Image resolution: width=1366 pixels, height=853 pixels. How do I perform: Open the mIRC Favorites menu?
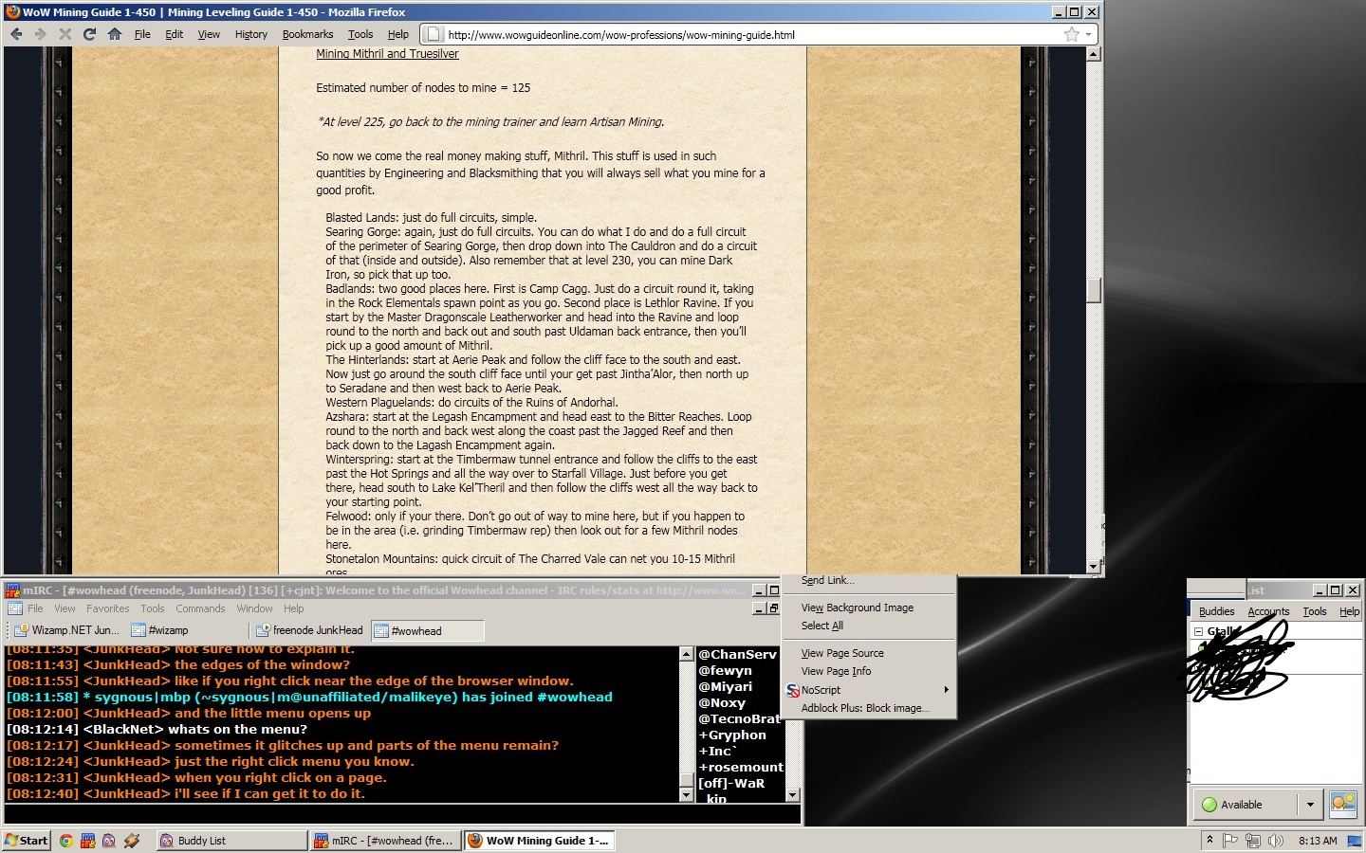click(x=108, y=608)
